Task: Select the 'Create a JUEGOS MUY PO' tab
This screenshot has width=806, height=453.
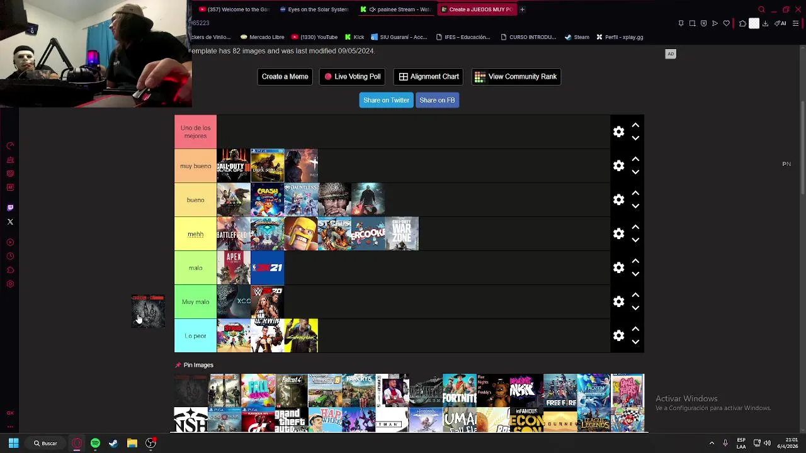Action: tap(477, 9)
